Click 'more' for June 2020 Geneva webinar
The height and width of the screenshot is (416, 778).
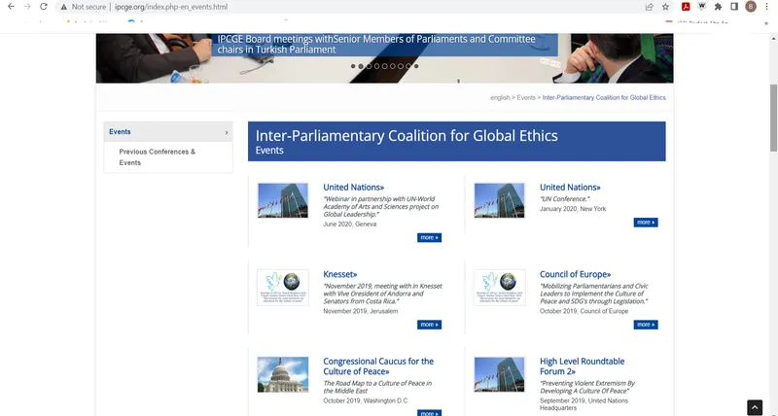coord(429,237)
